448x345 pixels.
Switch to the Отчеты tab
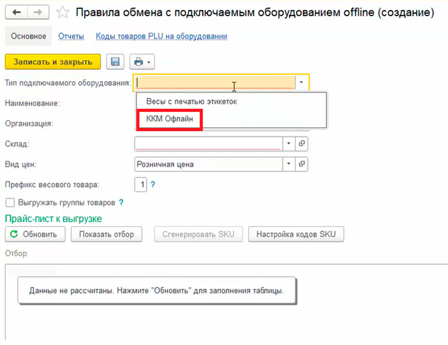point(71,36)
